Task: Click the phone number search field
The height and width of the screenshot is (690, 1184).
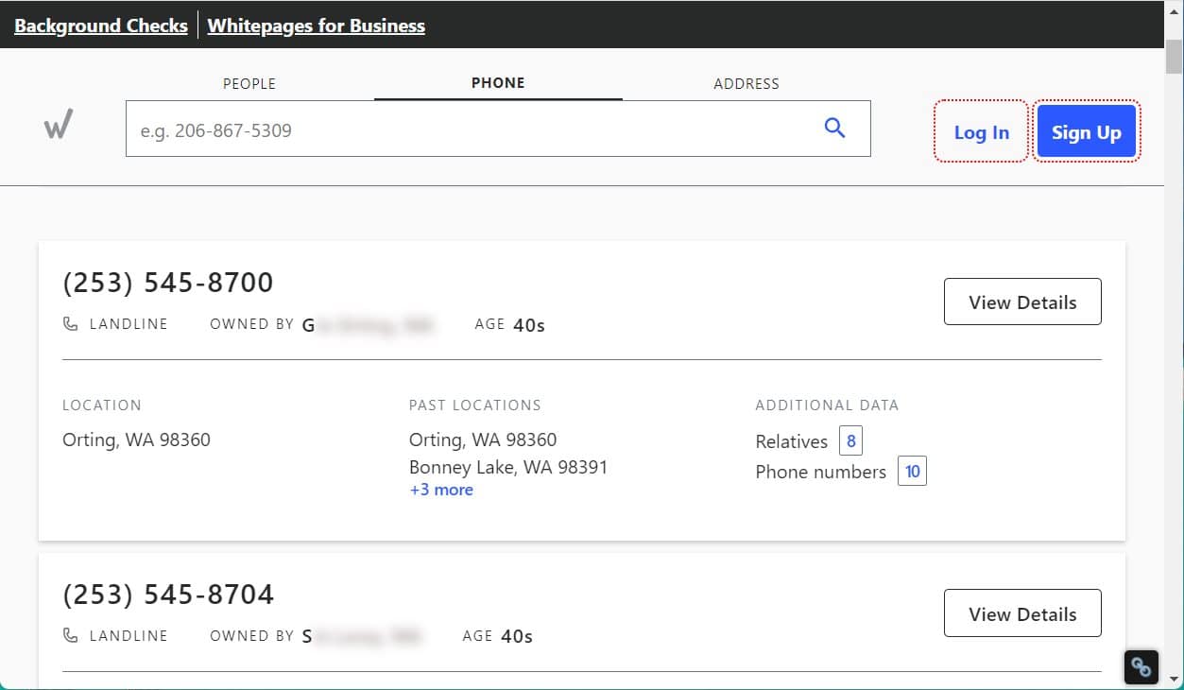Action: pyautogui.click(x=472, y=129)
